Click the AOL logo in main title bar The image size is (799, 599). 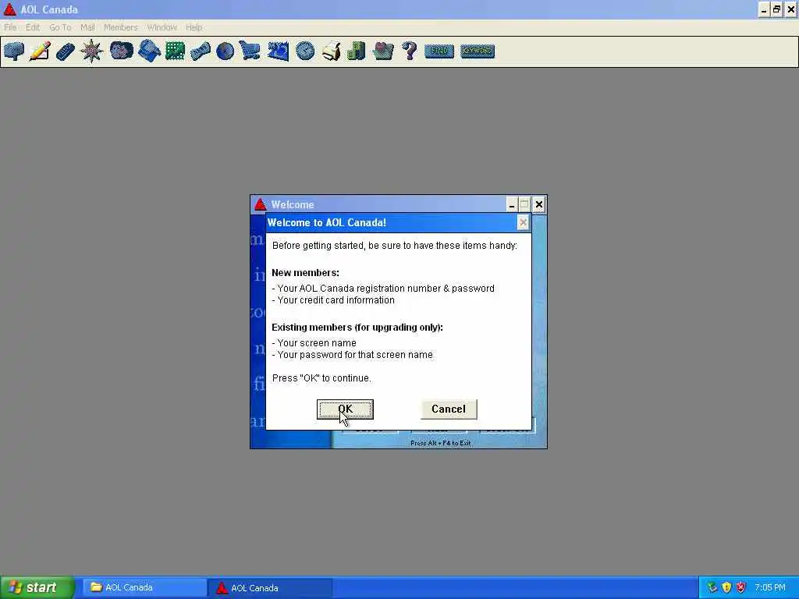point(9,9)
